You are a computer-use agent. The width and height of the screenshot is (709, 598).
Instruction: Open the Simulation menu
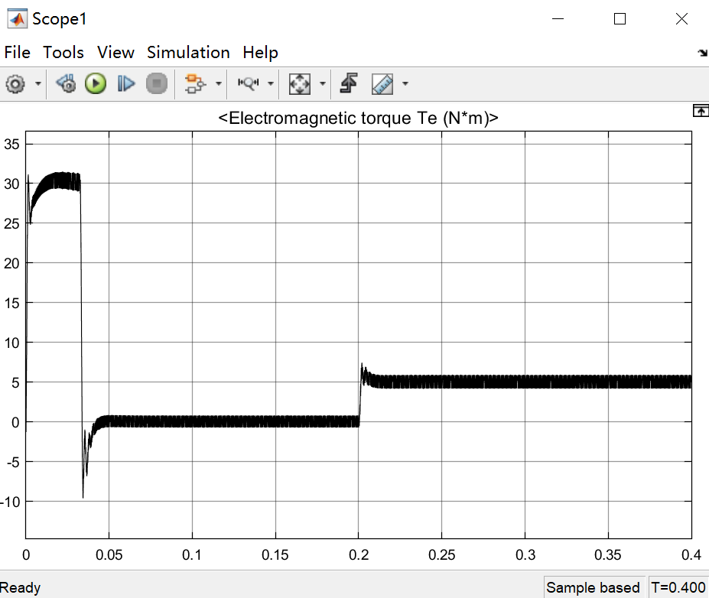pos(188,53)
